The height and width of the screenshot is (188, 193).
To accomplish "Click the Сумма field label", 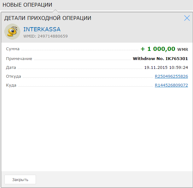I will [x=13, y=49].
